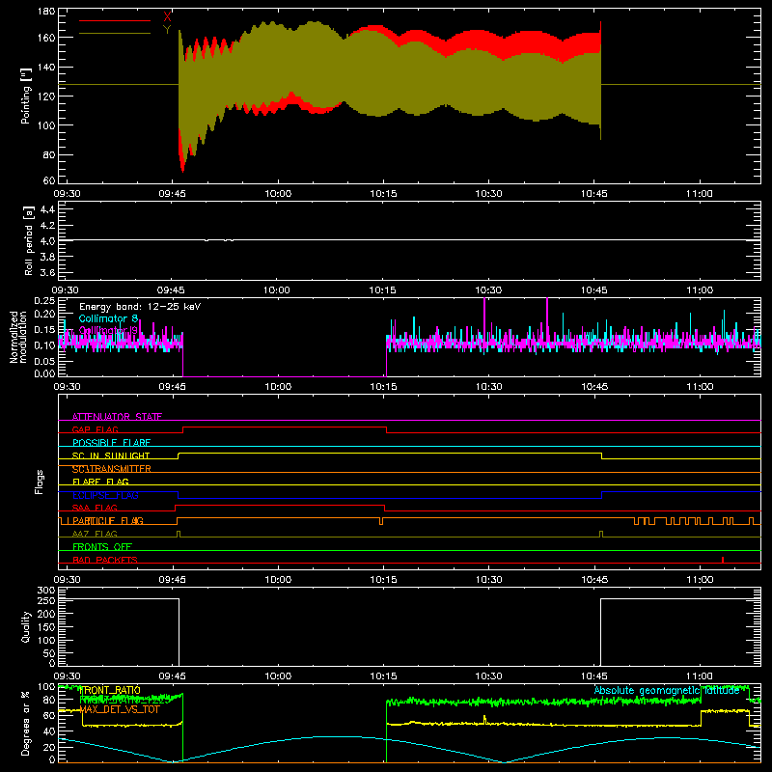Click the yellow FRONT_RATIO legend label
Screen dimensions: 772x772
[110, 690]
